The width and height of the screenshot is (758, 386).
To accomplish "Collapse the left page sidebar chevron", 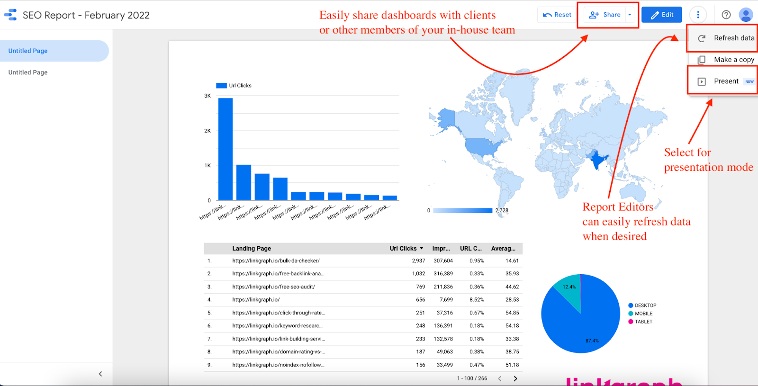I will pyautogui.click(x=100, y=374).
